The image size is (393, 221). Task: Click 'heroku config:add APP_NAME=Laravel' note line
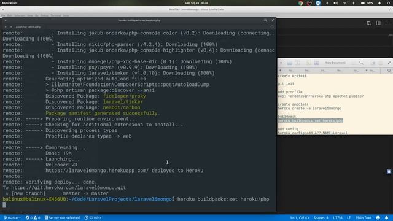313,133
